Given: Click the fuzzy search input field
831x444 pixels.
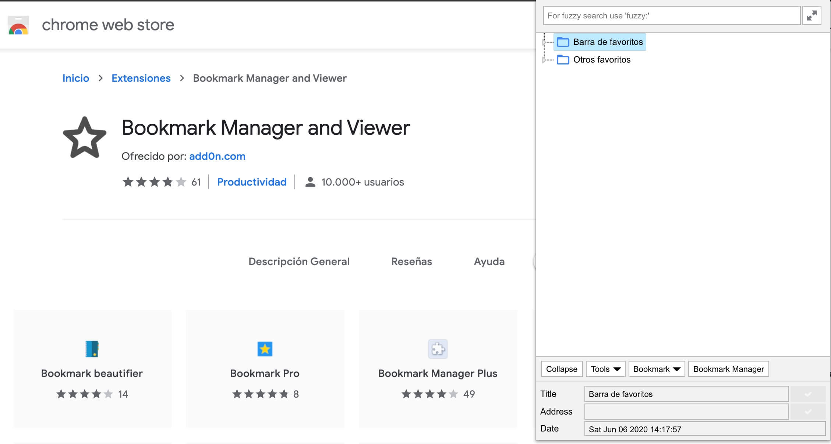Looking at the screenshot, I should click(x=671, y=15).
